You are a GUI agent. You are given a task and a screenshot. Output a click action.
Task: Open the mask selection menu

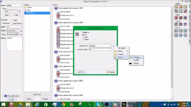21,34
